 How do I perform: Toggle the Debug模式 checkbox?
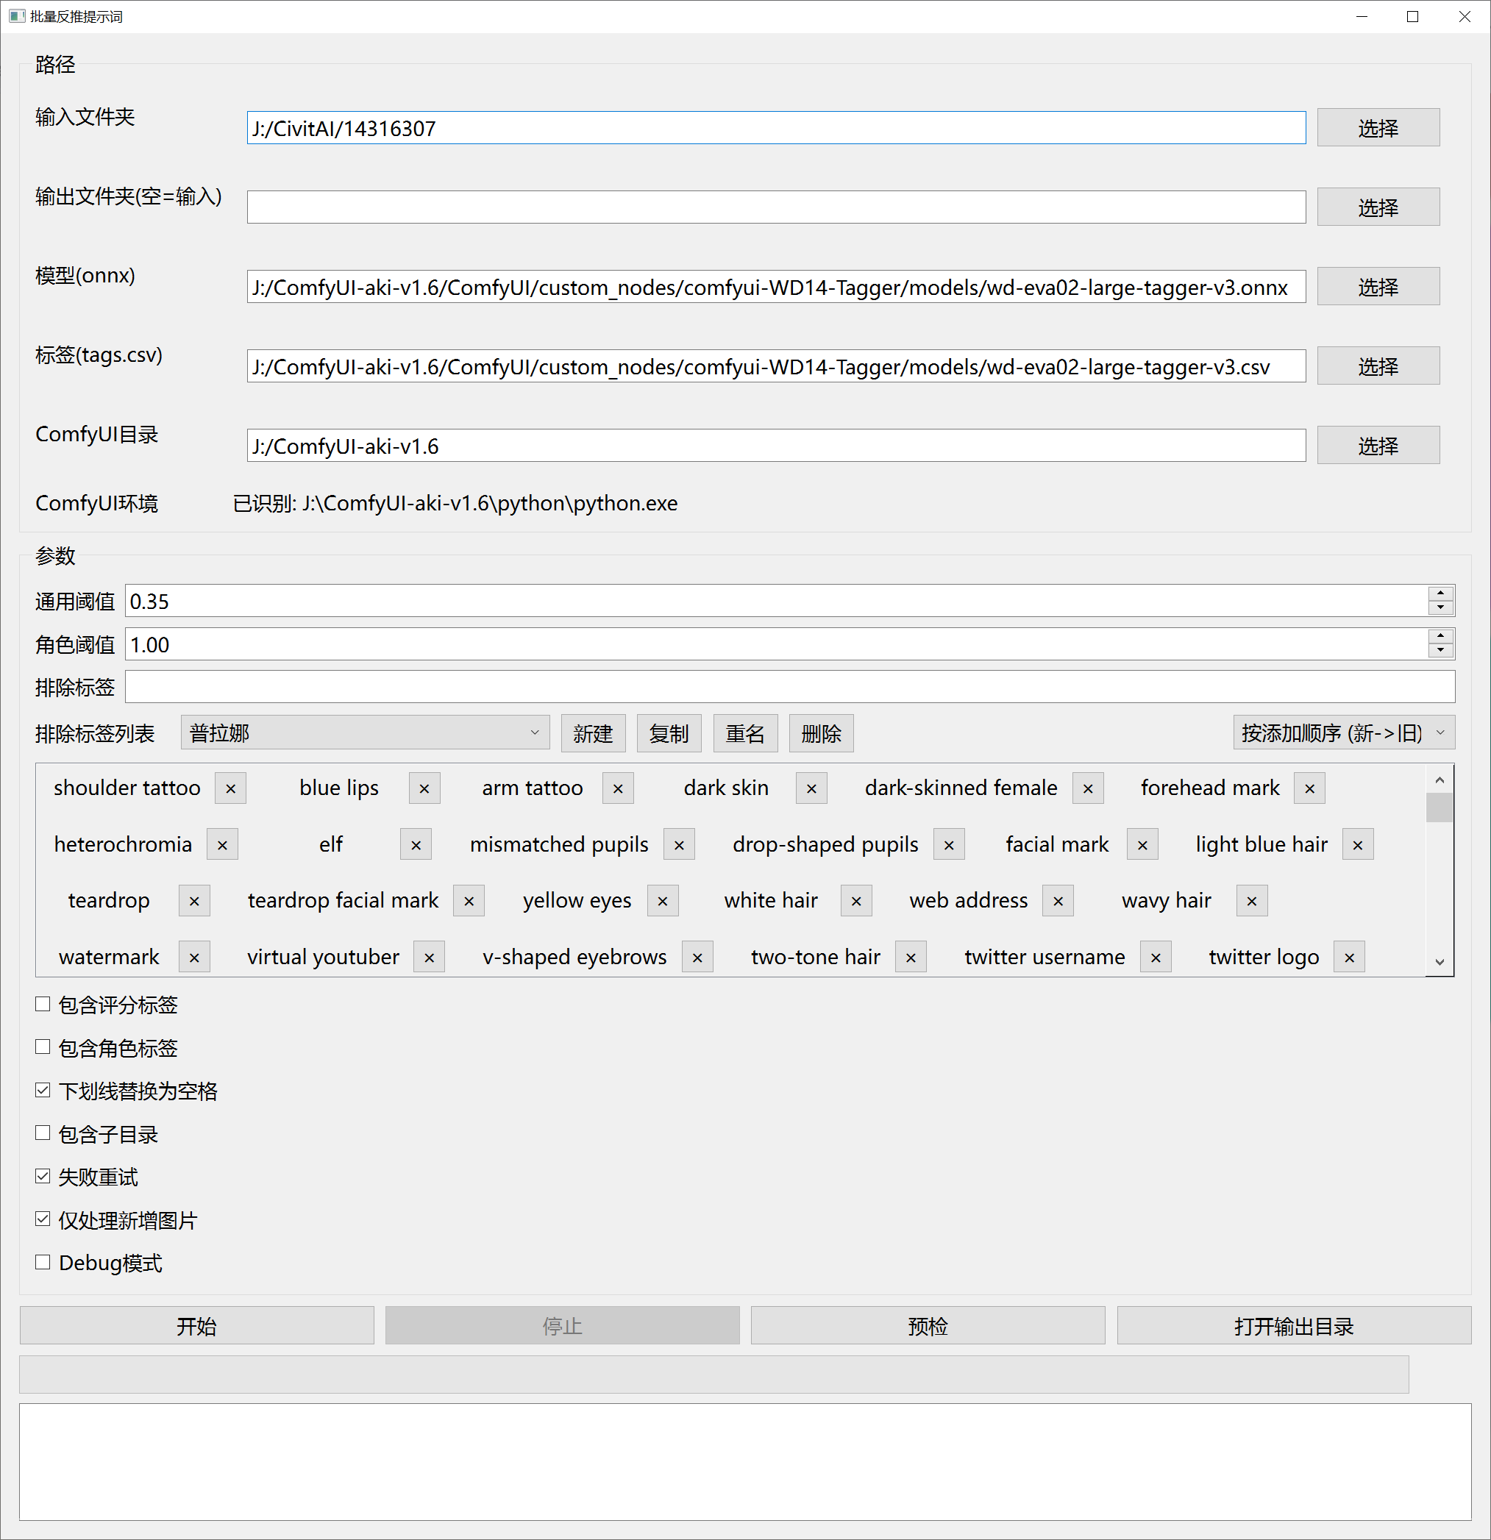[43, 1263]
